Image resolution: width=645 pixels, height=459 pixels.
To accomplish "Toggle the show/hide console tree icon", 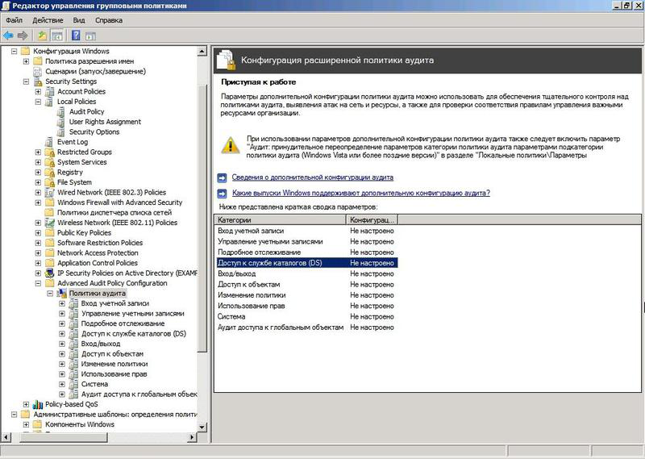I will [x=57, y=35].
